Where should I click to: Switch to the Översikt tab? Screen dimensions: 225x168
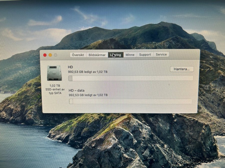pyautogui.click(x=78, y=55)
